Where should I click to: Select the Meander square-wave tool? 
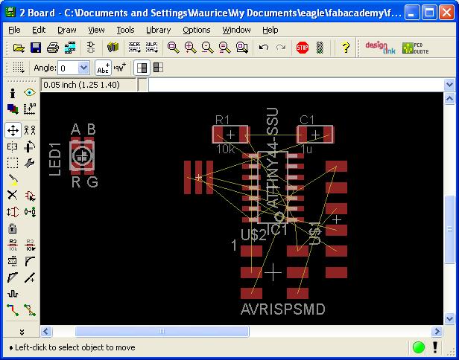pos(13,294)
